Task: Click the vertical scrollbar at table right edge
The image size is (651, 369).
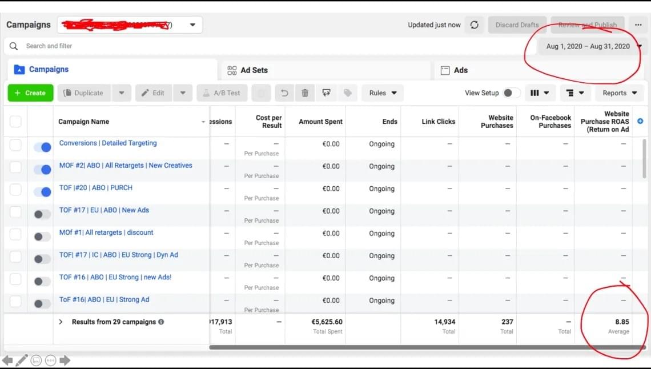Action: [644, 159]
